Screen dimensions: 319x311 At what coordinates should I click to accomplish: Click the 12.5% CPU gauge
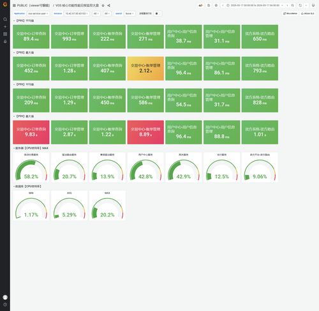point(222,167)
